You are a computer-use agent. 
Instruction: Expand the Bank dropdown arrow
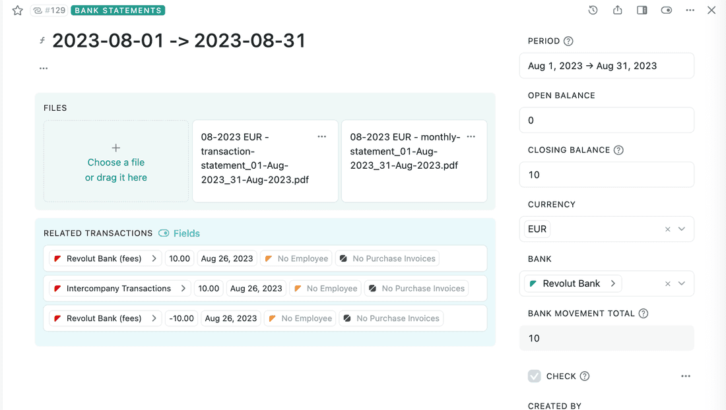pos(682,283)
